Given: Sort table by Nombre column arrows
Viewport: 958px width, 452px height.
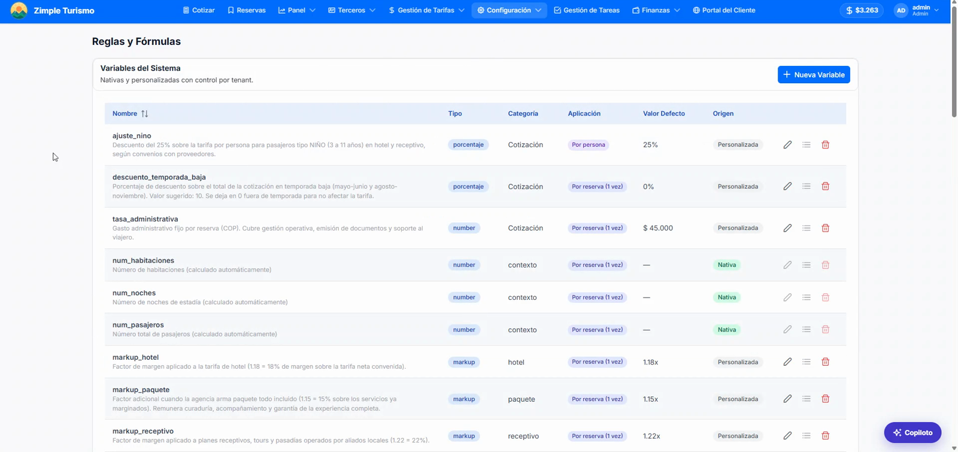Looking at the screenshot, I should click(144, 113).
